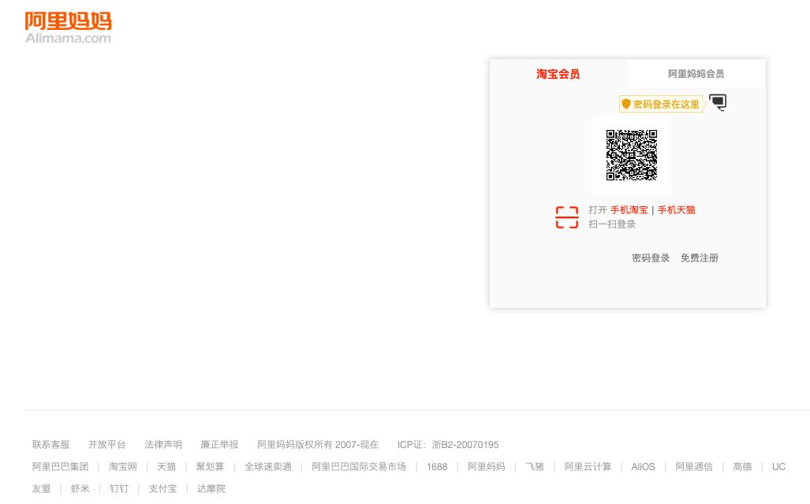Image resolution: width=810 pixels, height=504 pixels.
Task: Click the QR code to refresh it
Action: pos(632,154)
